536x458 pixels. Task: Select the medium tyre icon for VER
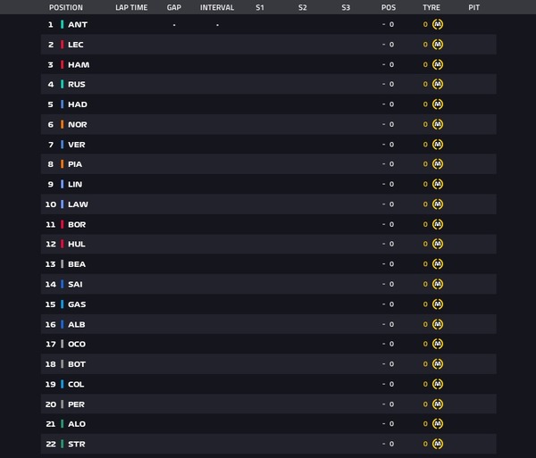coord(438,145)
